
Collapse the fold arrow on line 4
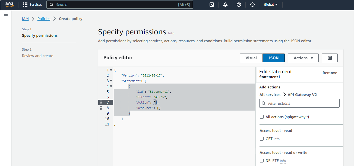(111, 86)
